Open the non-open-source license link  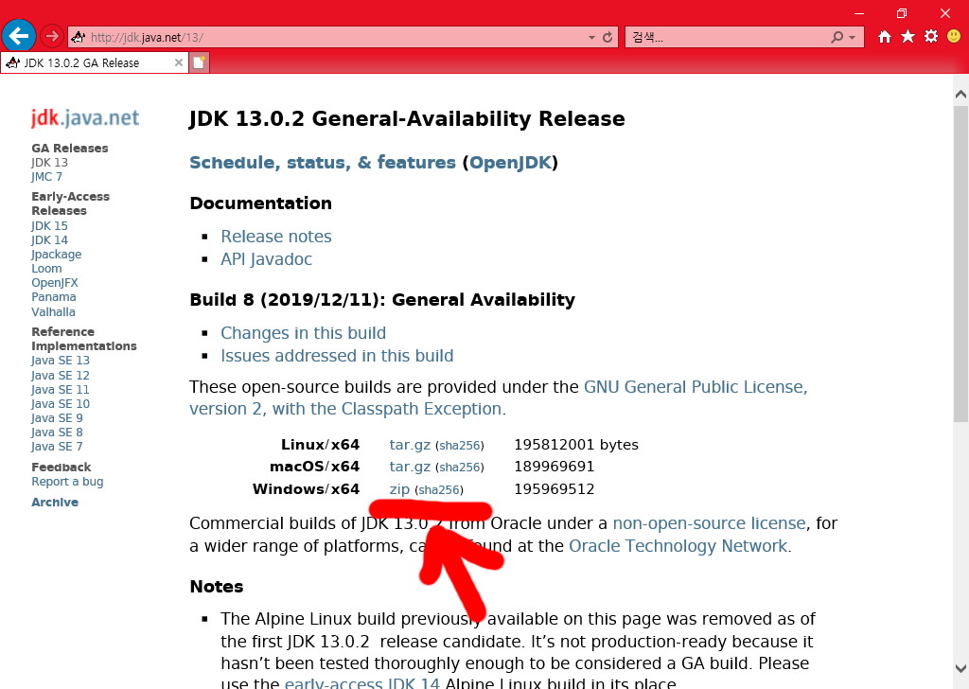(709, 523)
